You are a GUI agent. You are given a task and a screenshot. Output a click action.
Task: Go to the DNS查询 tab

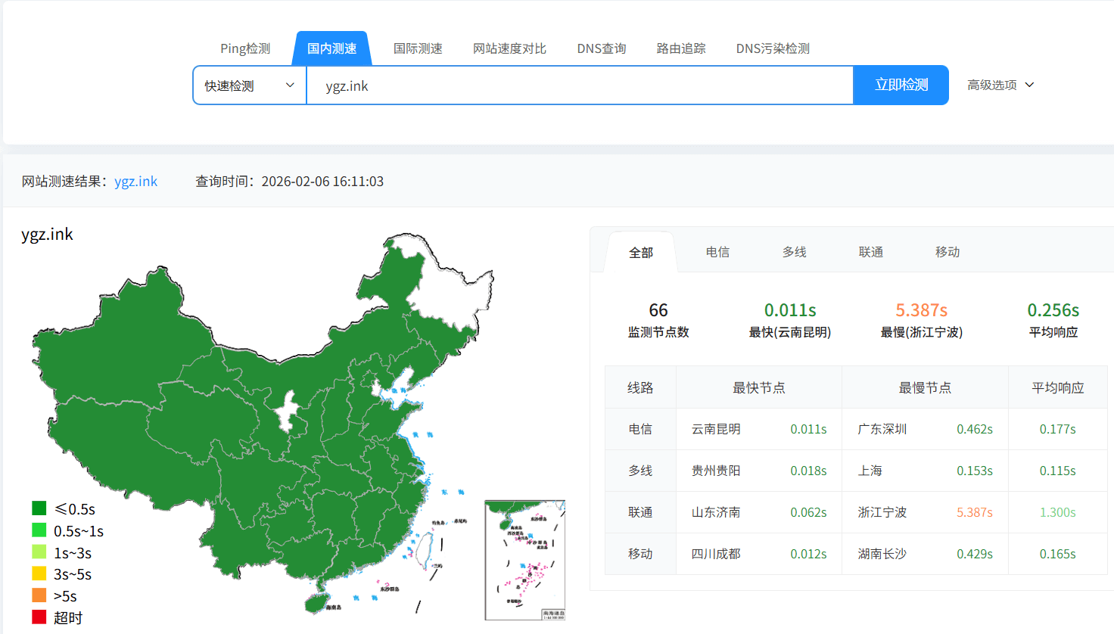tap(602, 48)
